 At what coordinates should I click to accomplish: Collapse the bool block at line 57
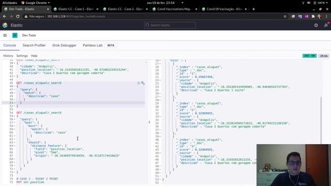pyautogui.click(x=14, y=122)
